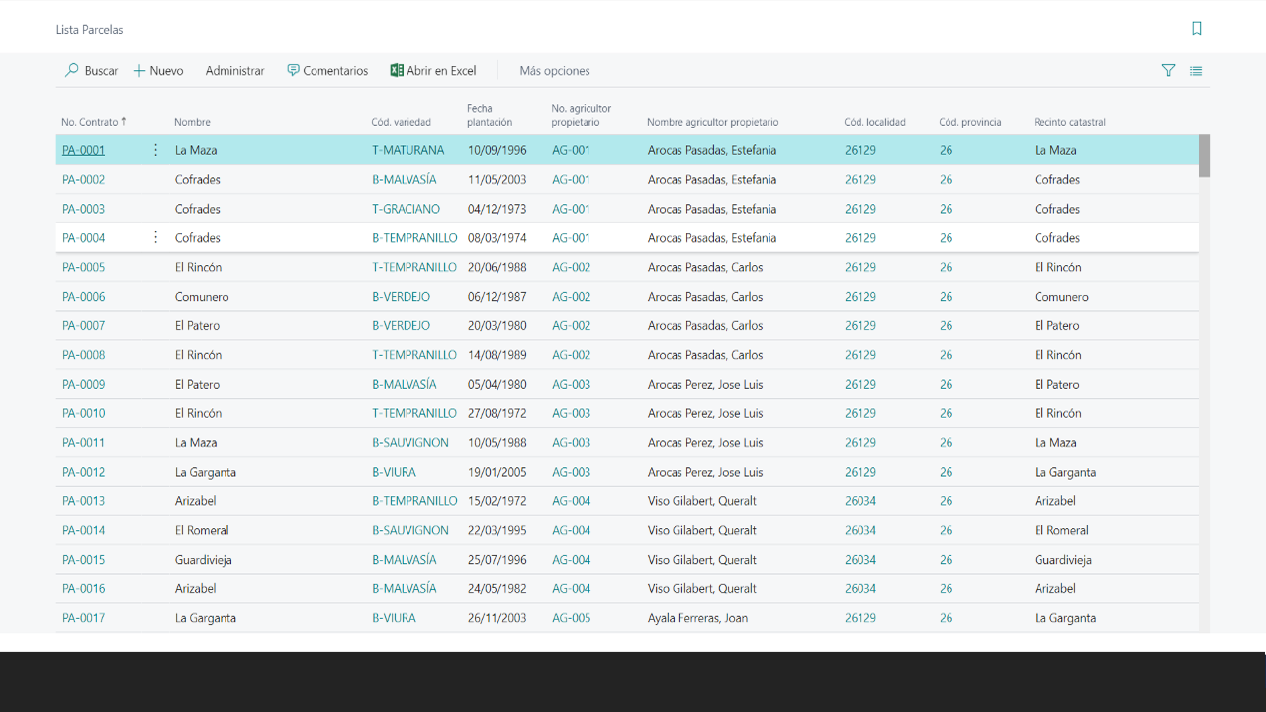Open contract link PA-0002
The height and width of the screenshot is (712, 1266).
83,180
